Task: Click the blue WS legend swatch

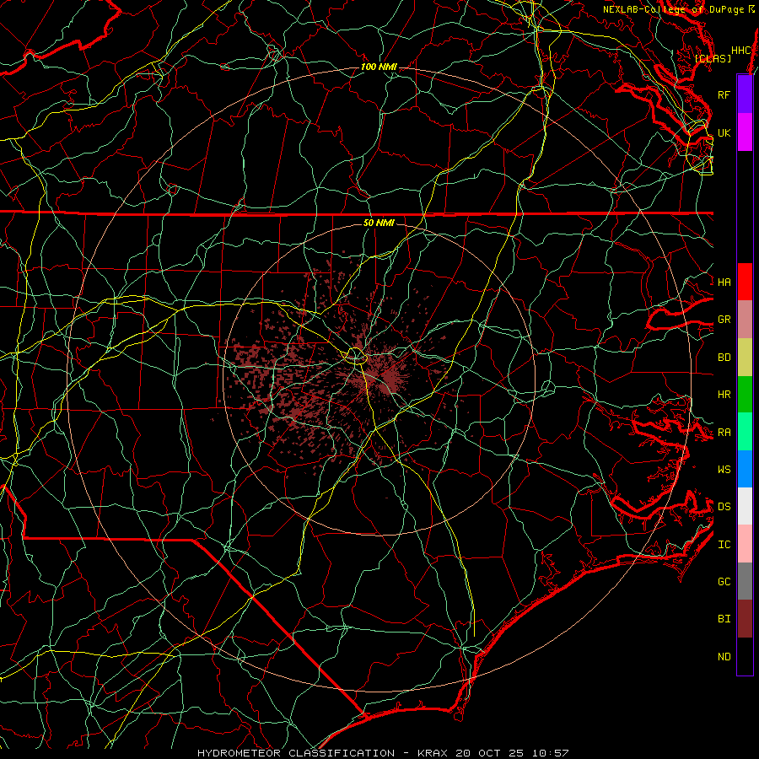Action: pyautogui.click(x=745, y=469)
